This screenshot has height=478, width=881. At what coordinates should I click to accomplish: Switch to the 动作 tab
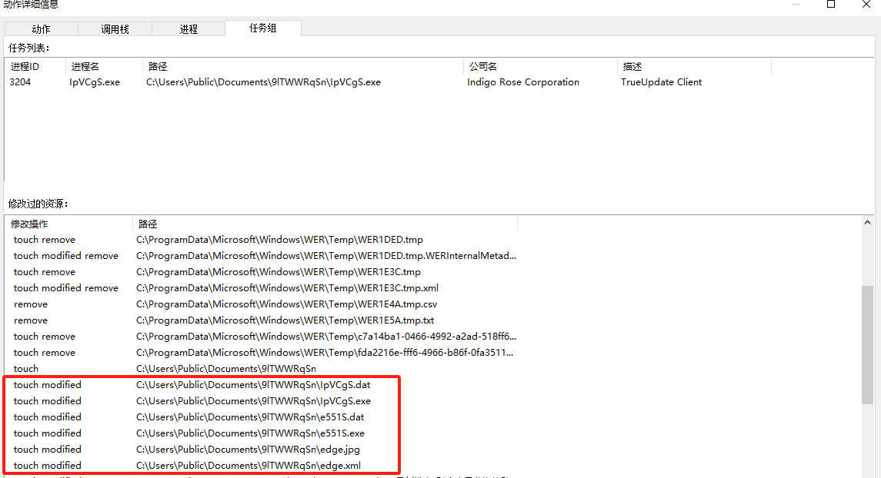(x=41, y=29)
